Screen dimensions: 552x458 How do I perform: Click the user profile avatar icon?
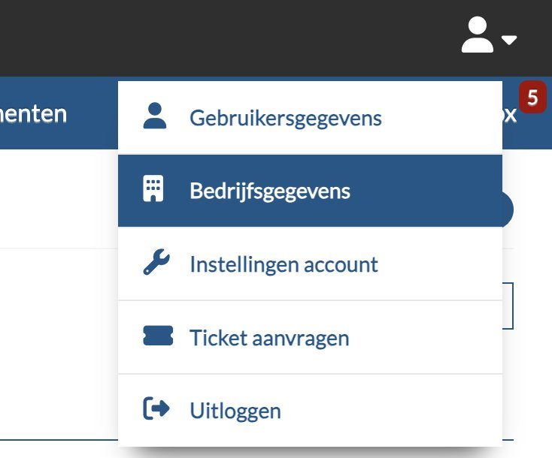point(477,35)
